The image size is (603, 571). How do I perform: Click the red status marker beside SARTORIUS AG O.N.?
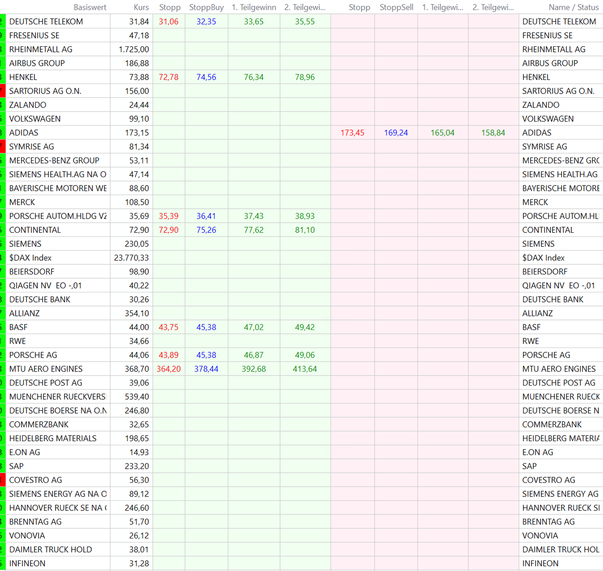click(2, 91)
